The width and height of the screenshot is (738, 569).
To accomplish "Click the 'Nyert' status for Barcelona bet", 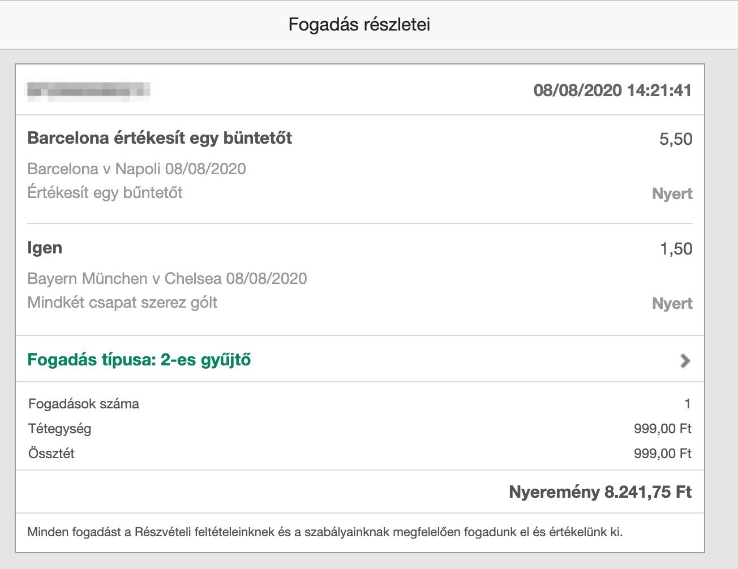I will click(672, 194).
